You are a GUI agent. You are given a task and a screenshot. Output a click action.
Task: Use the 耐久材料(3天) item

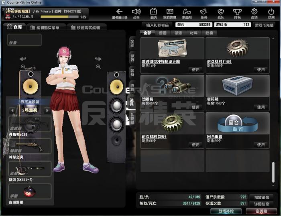(x=195, y=145)
